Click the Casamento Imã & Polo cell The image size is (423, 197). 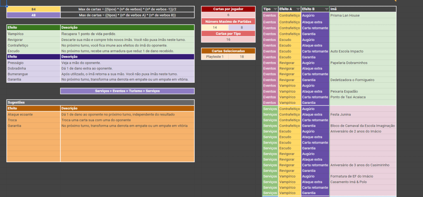pos(362,182)
